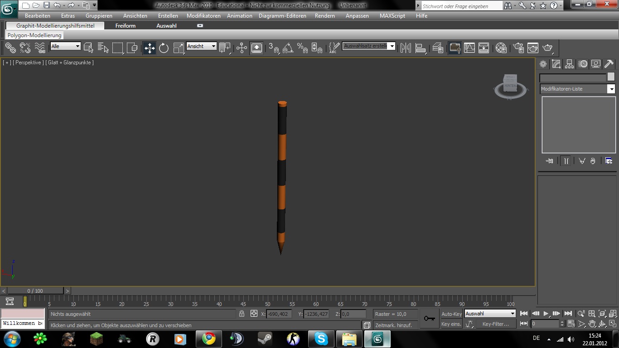The image size is (619, 348).
Task: Click the 3D snaps toggle icon
Action: coord(274,47)
